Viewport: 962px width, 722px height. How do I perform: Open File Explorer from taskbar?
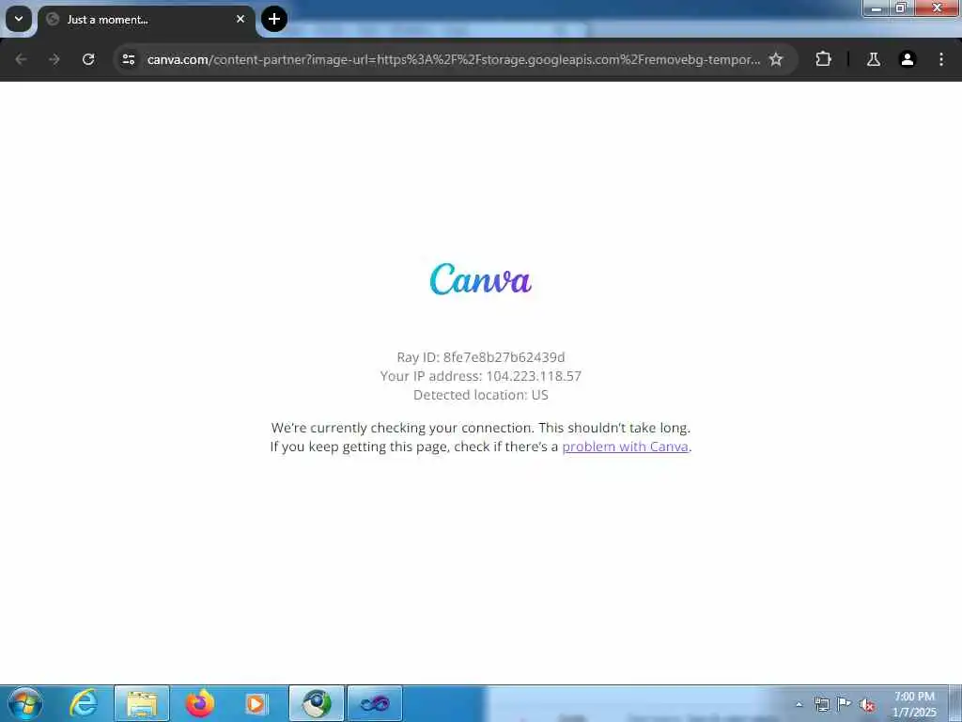pyautogui.click(x=142, y=703)
